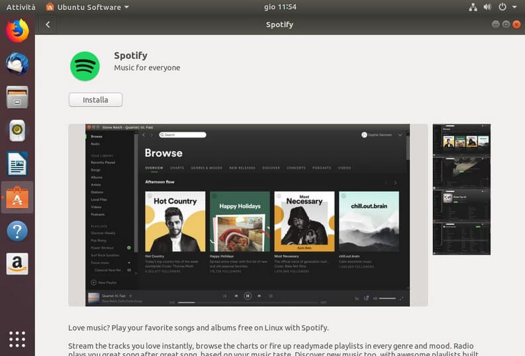
Task: Click the Installa button
Action: (x=95, y=100)
